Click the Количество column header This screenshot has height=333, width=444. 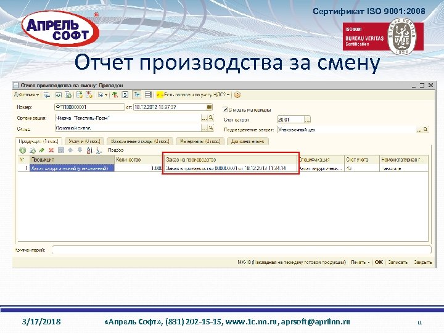click(x=139, y=160)
